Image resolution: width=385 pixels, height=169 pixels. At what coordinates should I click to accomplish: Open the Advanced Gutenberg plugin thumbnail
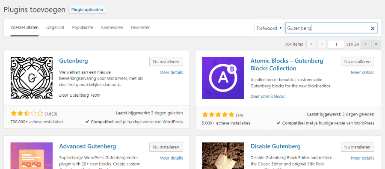32,156
